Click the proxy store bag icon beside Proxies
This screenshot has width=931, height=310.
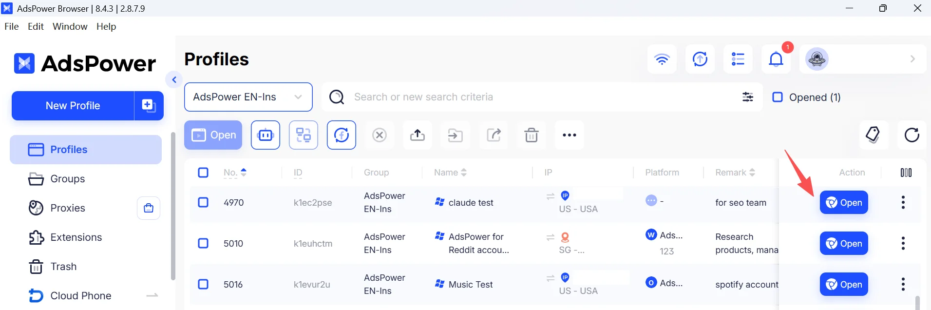click(149, 208)
